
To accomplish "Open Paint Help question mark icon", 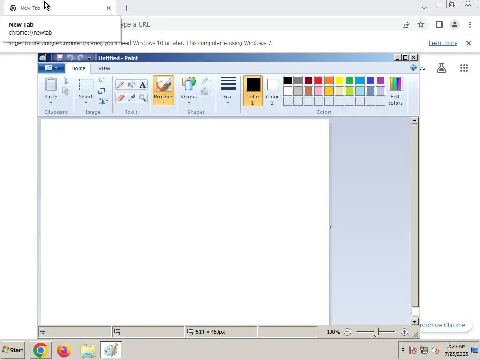I will click(x=413, y=67).
